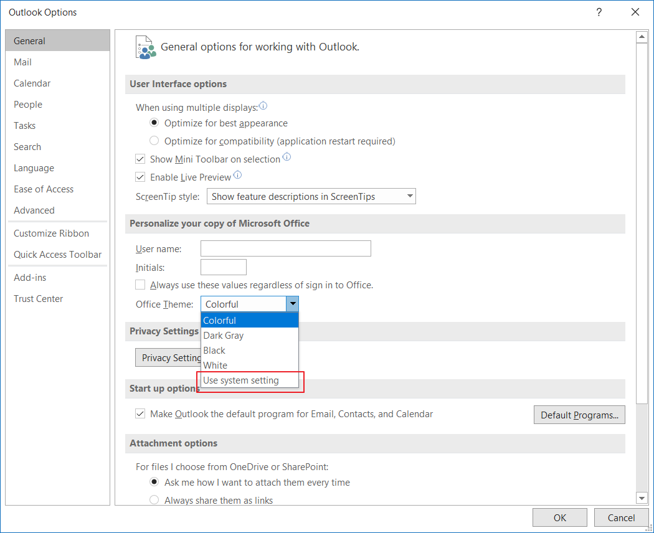Select Optimize for compatibility radio button
This screenshot has height=533, width=654.
[154, 141]
